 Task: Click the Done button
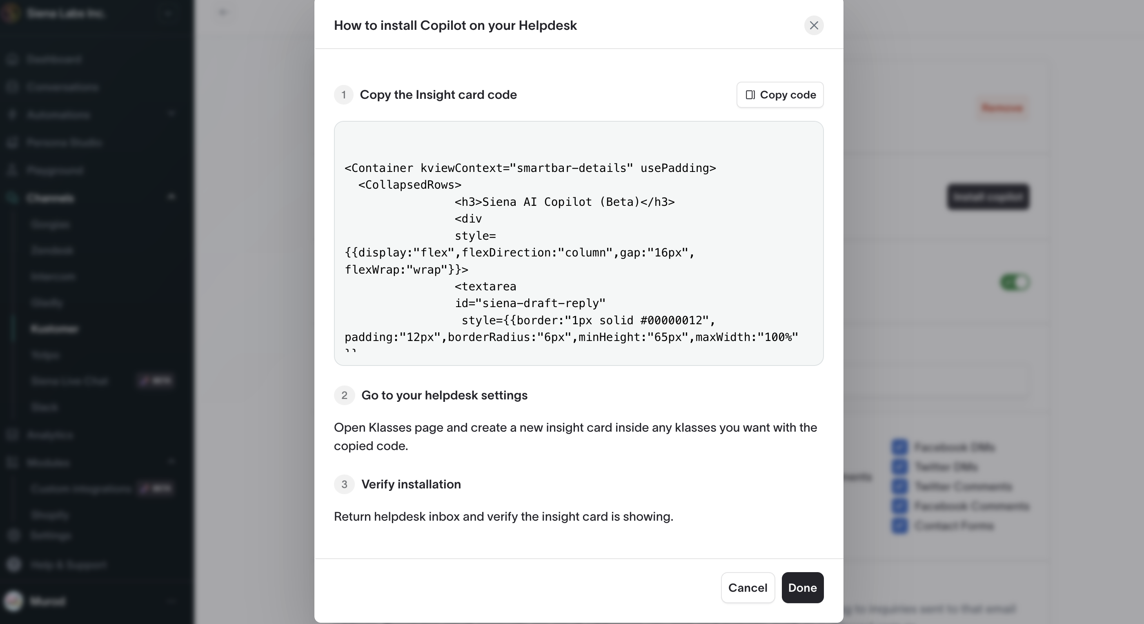point(803,587)
